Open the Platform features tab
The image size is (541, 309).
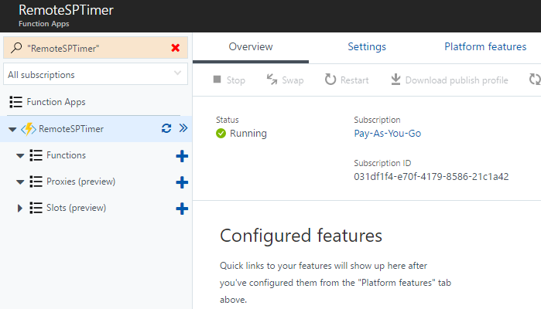click(485, 46)
